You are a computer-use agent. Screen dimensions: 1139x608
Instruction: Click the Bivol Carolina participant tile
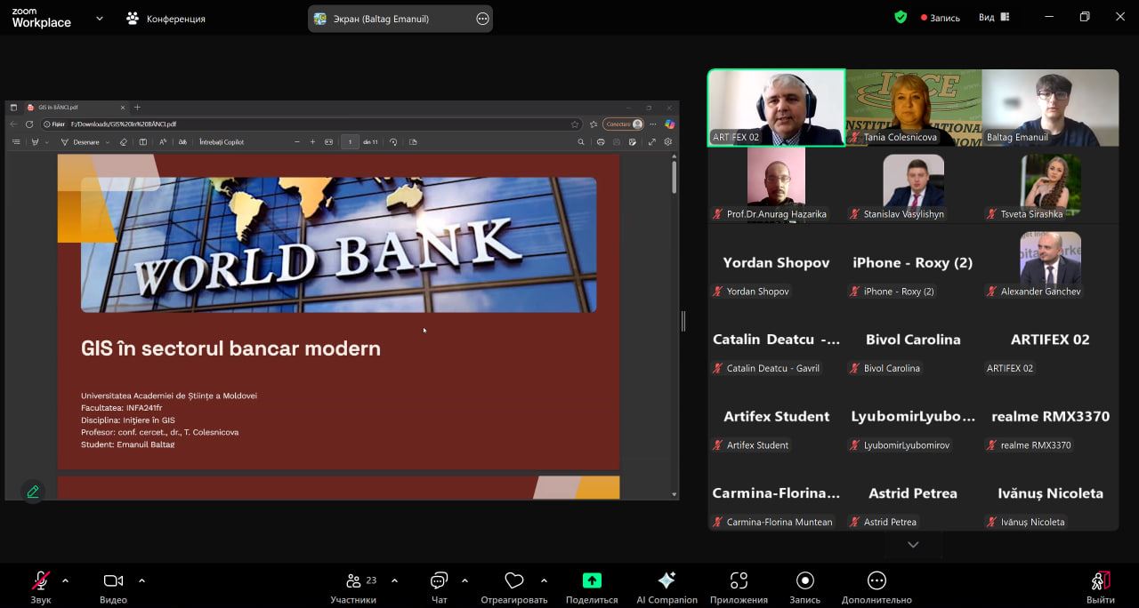click(913, 339)
